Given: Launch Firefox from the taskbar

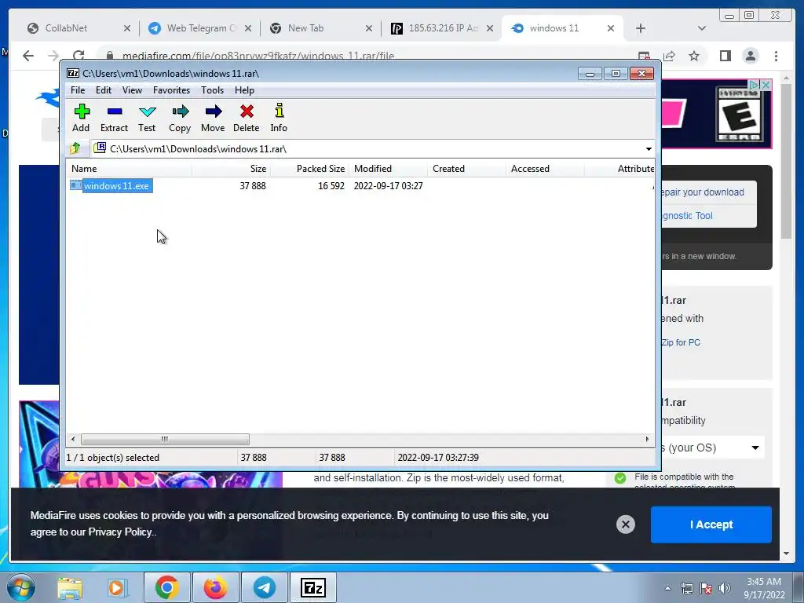Looking at the screenshot, I should click(215, 587).
